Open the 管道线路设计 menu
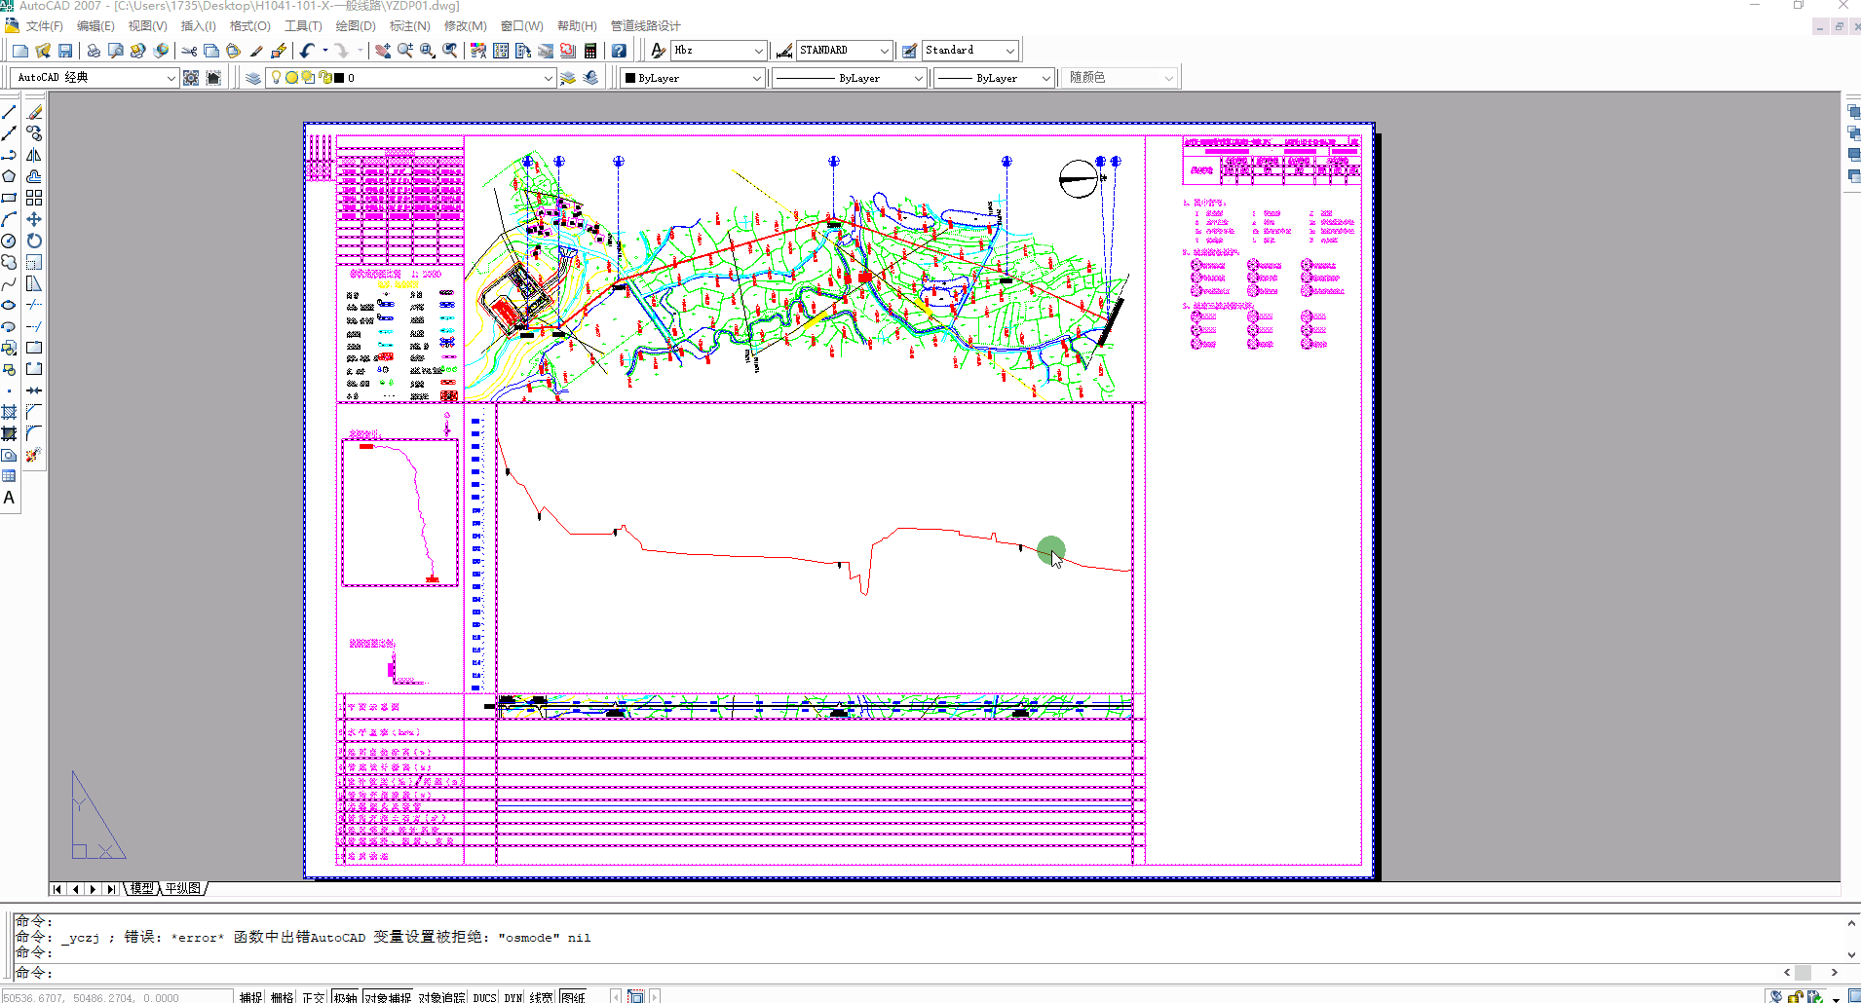 [x=645, y=26]
